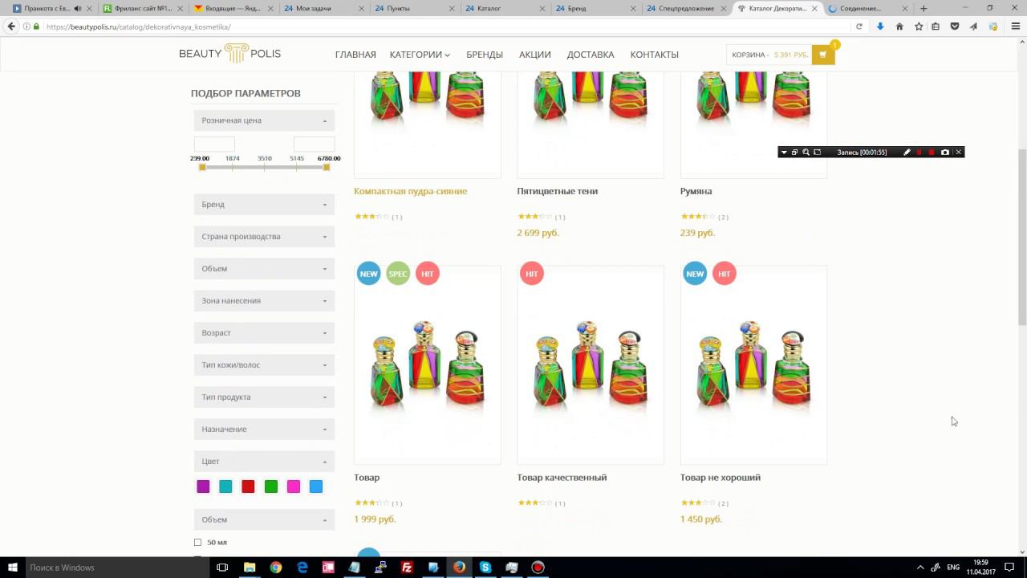
Task: Click КОРЗИНА total 5 391 руб.
Action: pos(770,55)
